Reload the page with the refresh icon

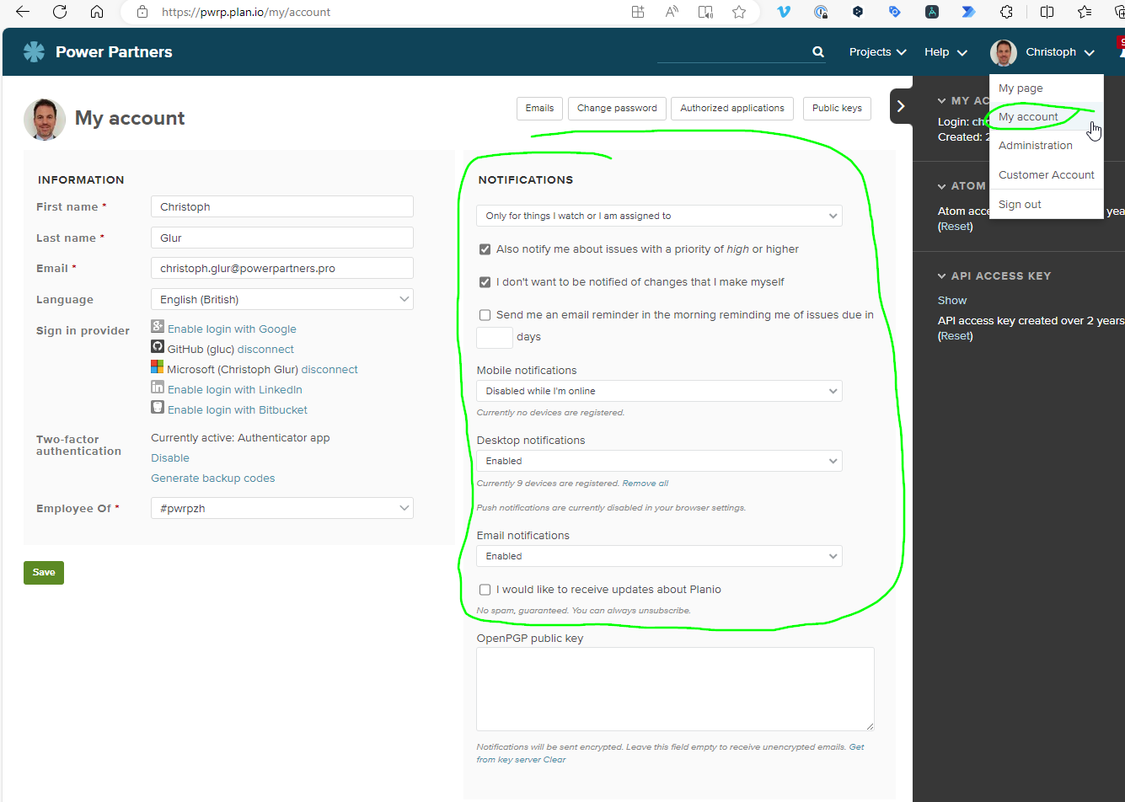[60, 12]
